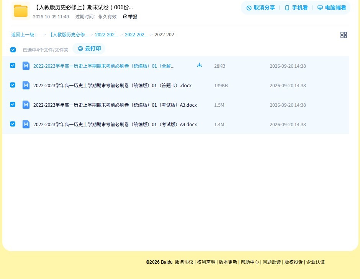This screenshot has height=279, width=360.
Task: Uncheck the 考试版 A3.docx checkbox
Action: [13, 104]
